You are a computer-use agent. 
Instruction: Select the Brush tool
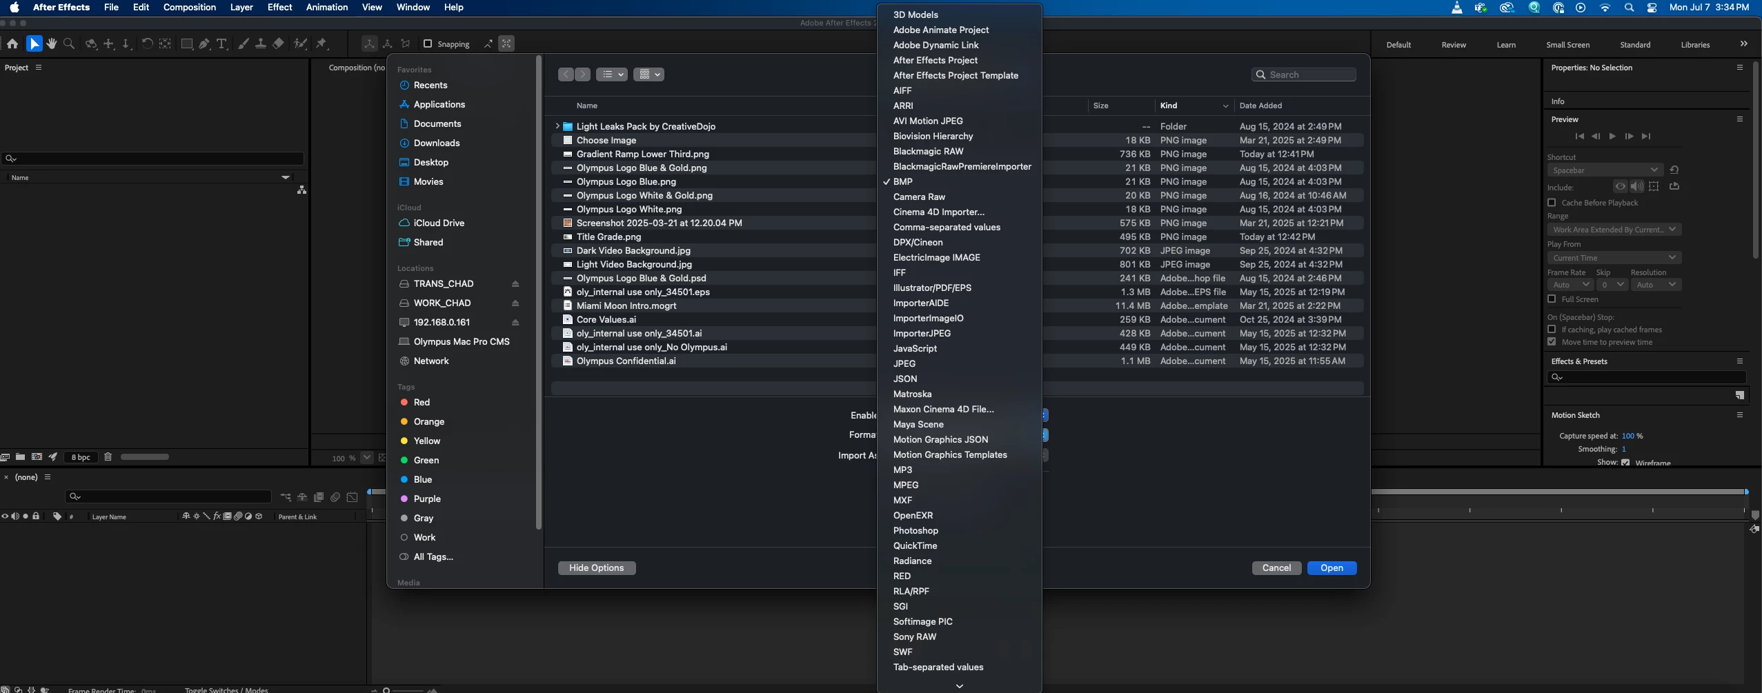click(244, 44)
